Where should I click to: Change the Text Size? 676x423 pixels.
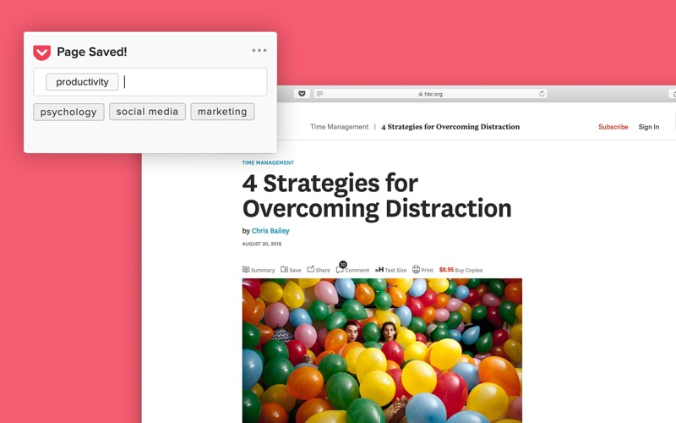pyautogui.click(x=390, y=270)
